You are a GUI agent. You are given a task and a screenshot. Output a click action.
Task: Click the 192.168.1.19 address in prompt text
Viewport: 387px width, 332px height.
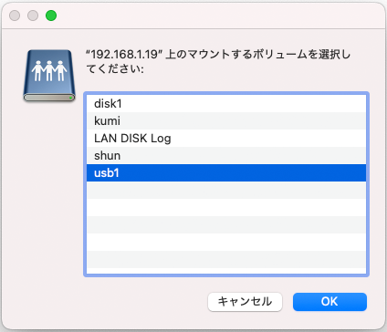124,54
